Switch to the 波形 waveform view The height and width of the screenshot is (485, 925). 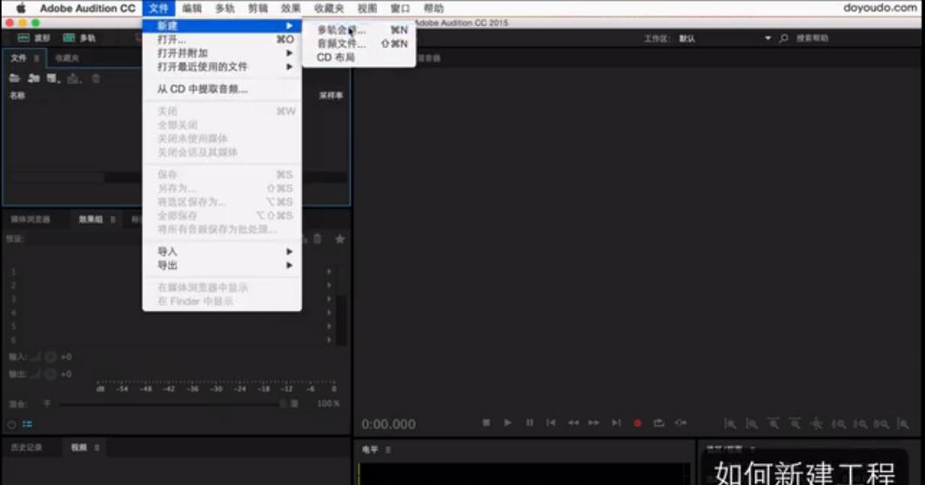point(34,38)
